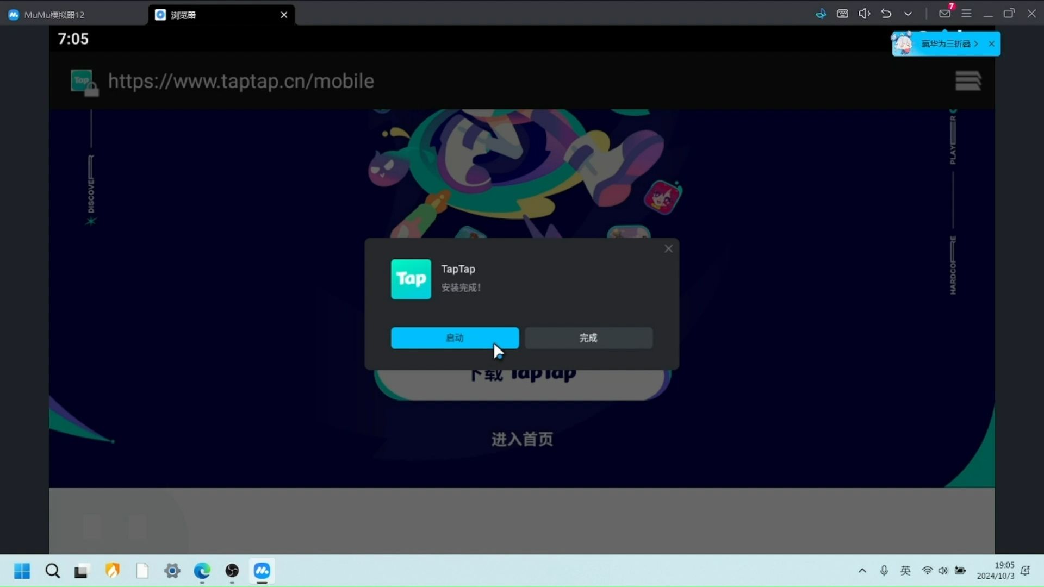Open the MuMu title bar menu icon
Screen dimensions: 1044x587
[966, 14]
